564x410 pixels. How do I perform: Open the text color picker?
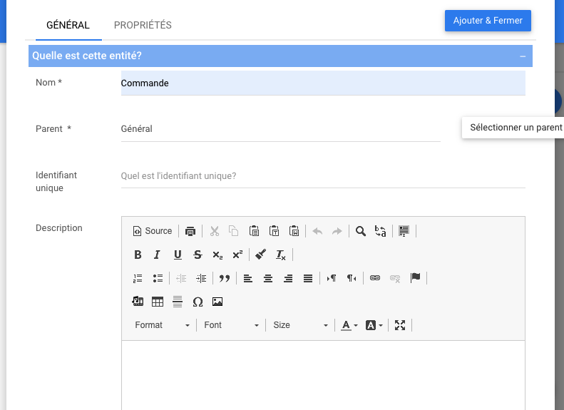pyautogui.click(x=349, y=325)
